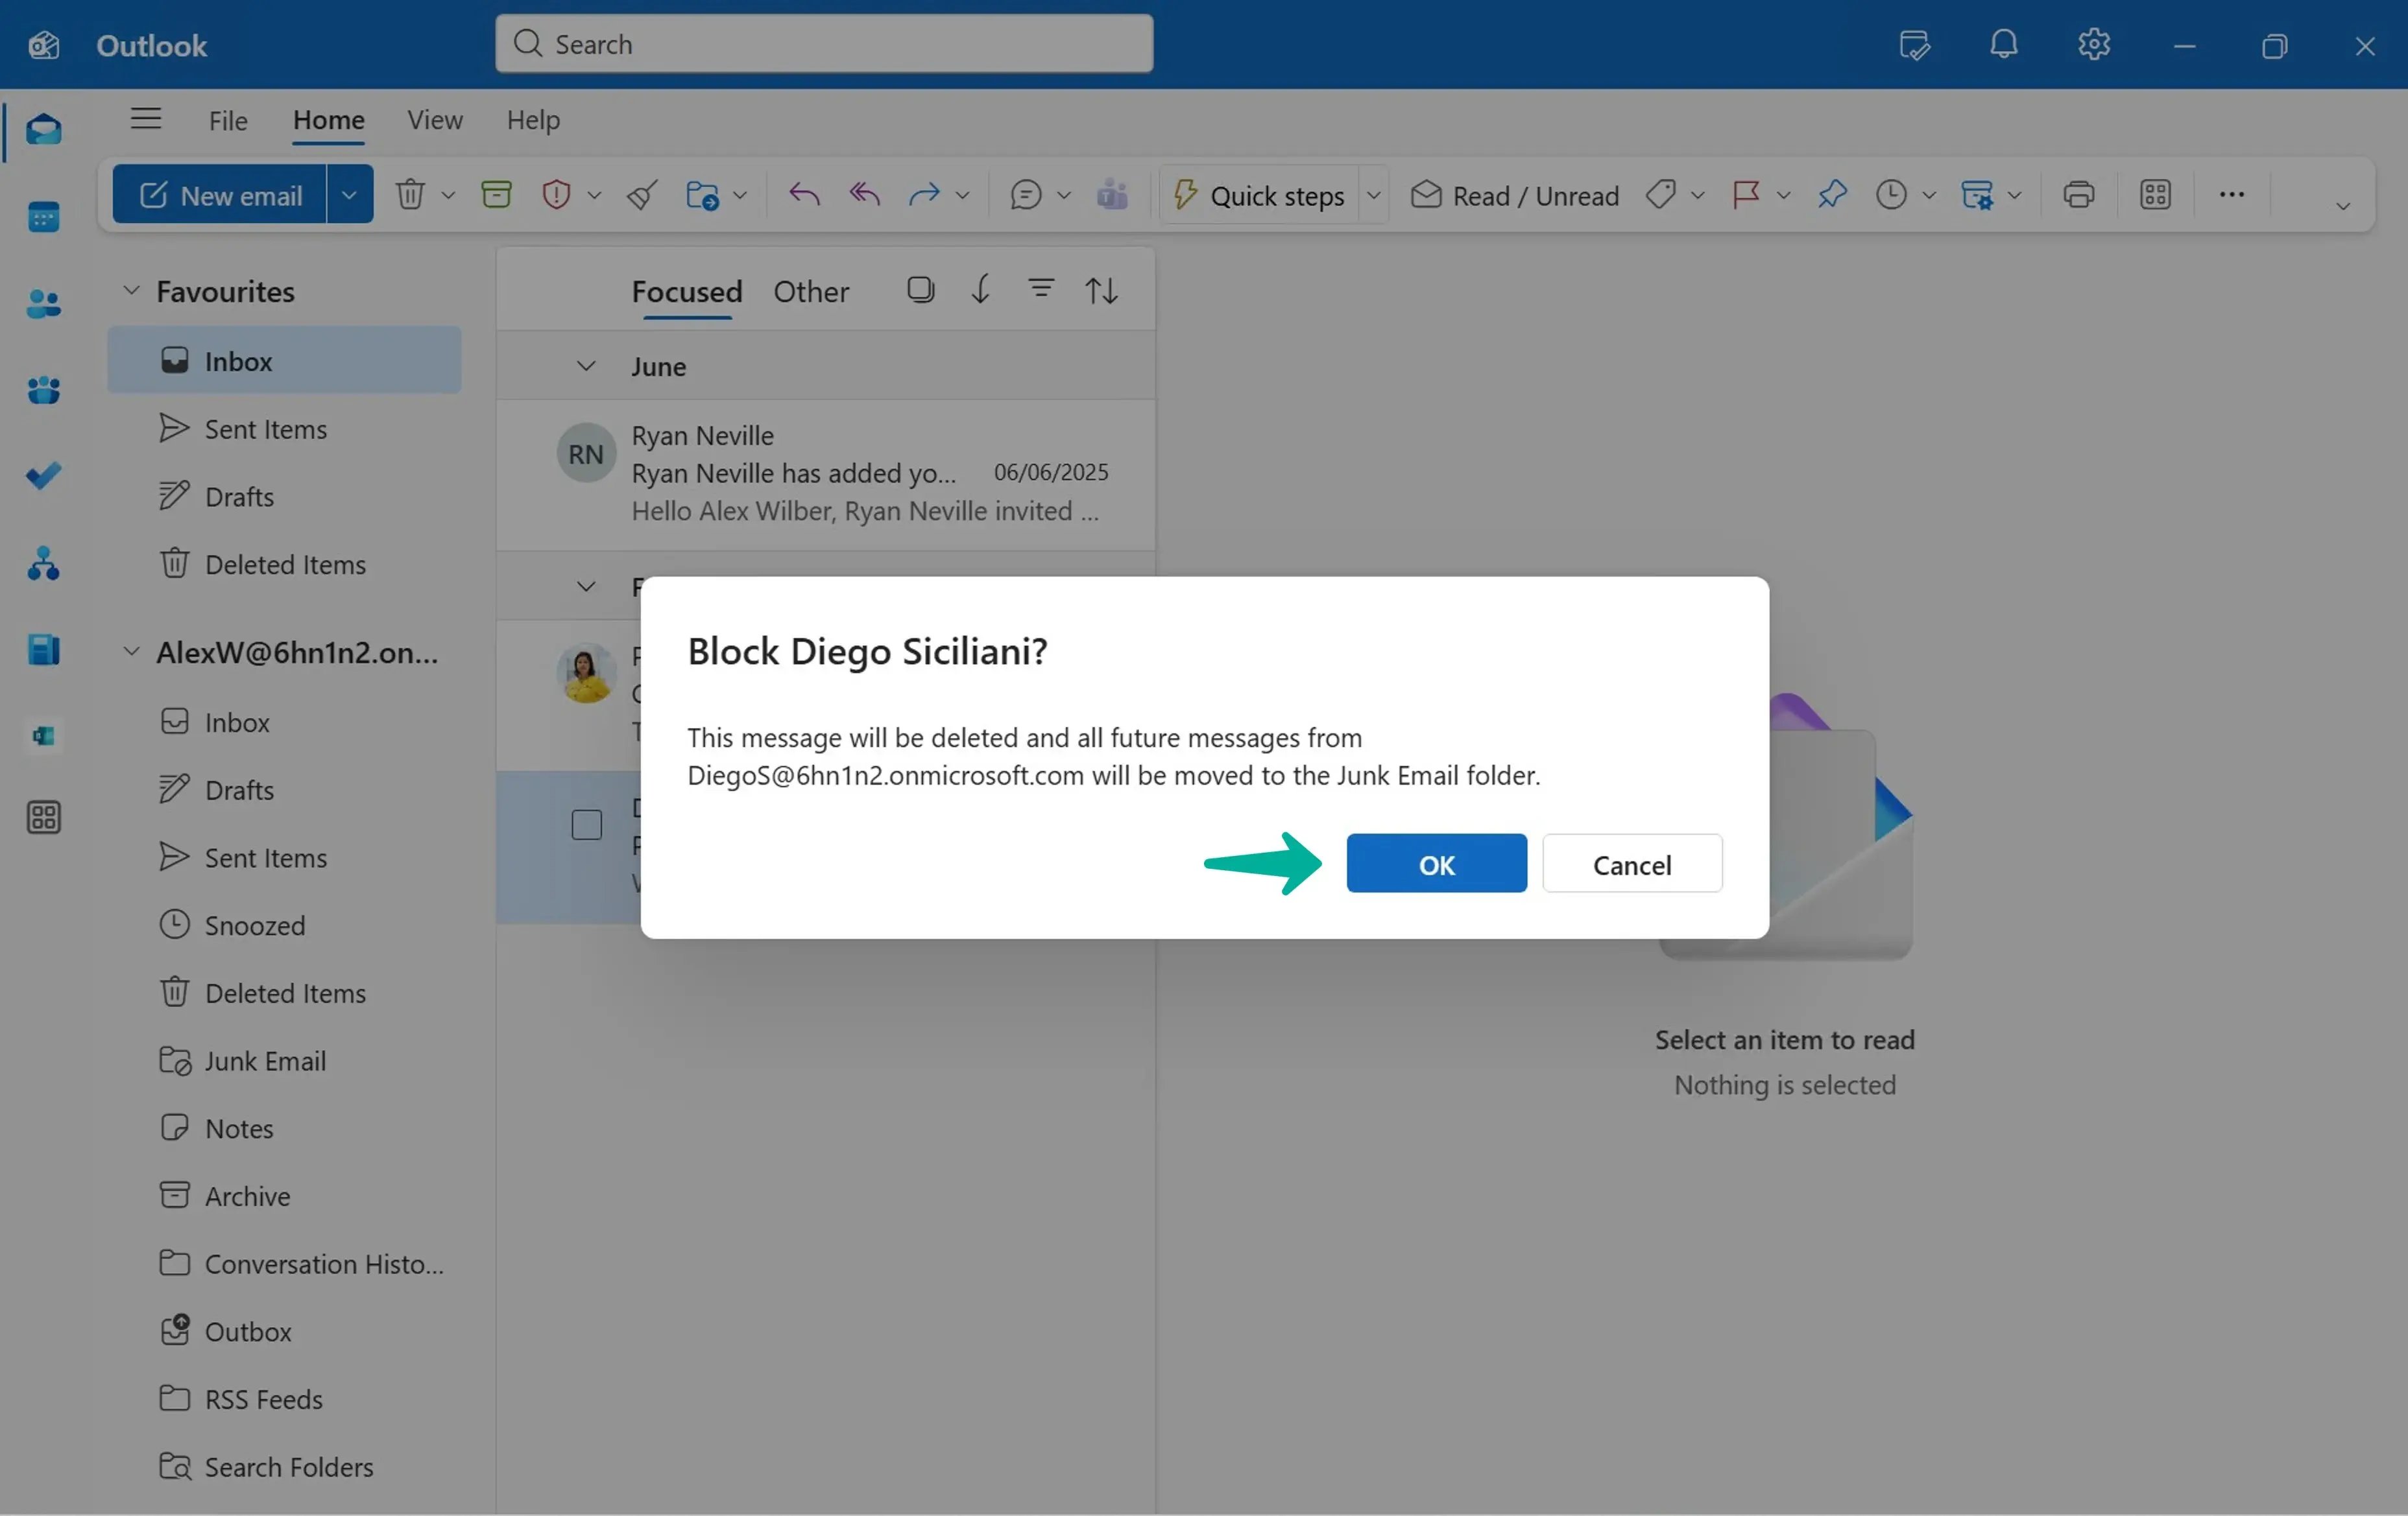
Task: Confirm blocking Diego Siciliani with OK
Action: click(1437, 862)
